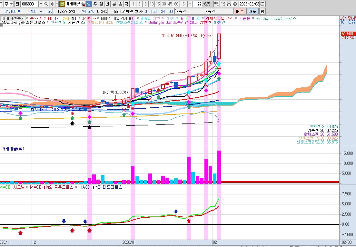Click the stock name 미래에셋증 field
Screen dimensions: 356x247
point(75,4)
